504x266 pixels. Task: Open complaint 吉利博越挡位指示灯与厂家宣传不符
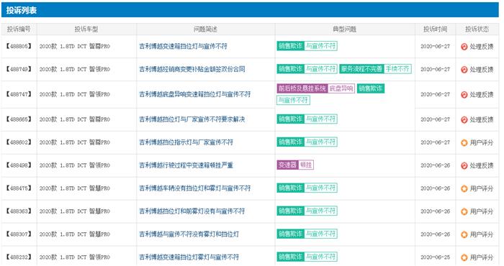(186, 142)
